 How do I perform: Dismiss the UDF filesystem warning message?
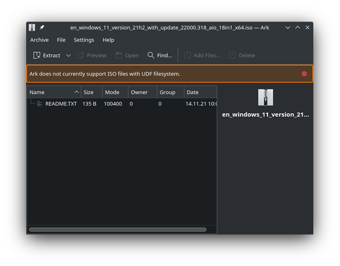click(304, 74)
